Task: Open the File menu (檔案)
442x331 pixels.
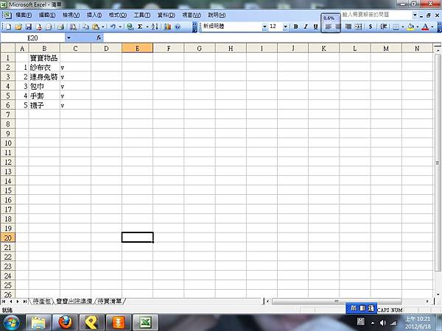Action: 24,15
